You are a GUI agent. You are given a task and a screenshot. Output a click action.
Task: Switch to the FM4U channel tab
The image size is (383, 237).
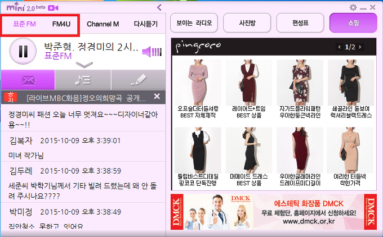tap(61, 24)
